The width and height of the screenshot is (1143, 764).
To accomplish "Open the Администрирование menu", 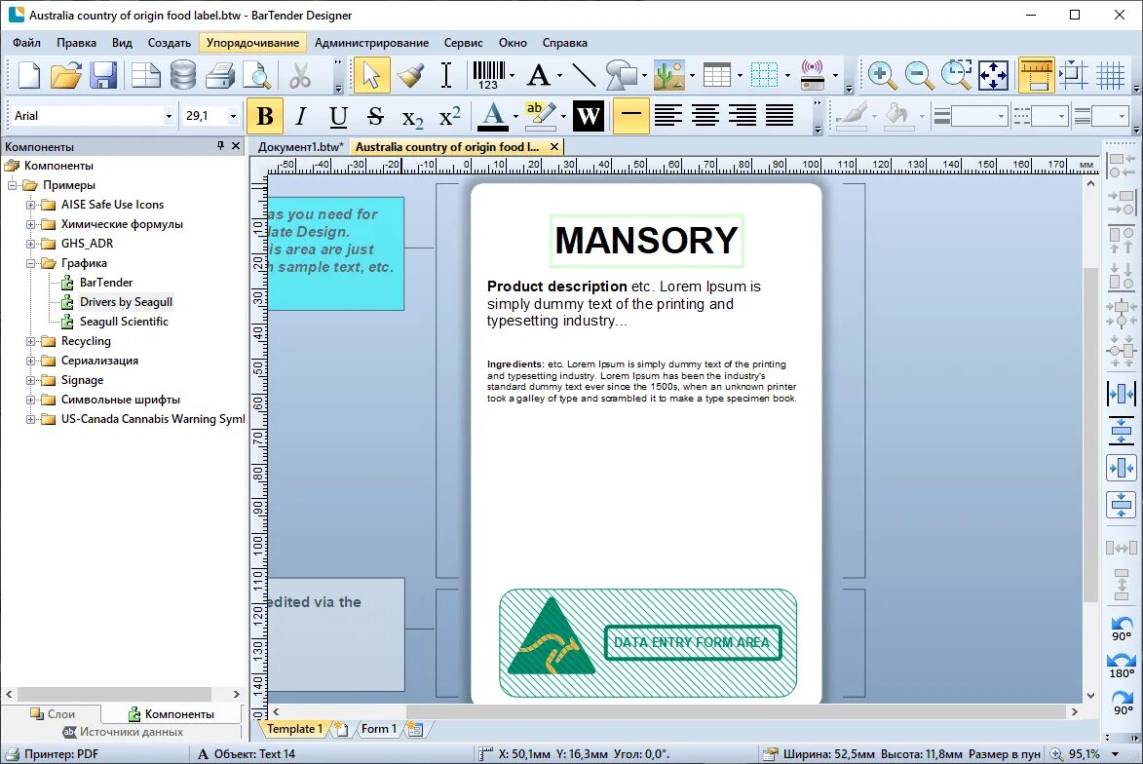I will [372, 42].
